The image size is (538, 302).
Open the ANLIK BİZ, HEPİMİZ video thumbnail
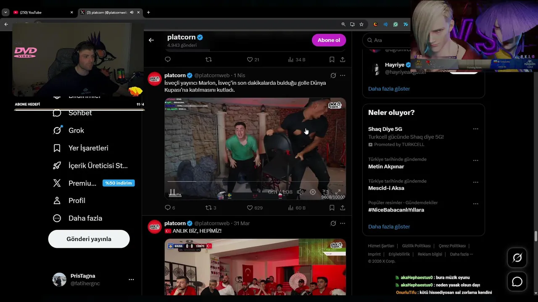pos(255,267)
